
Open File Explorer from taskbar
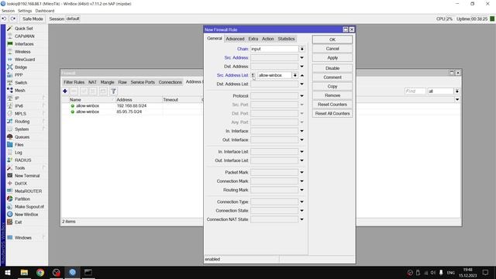[24, 272]
